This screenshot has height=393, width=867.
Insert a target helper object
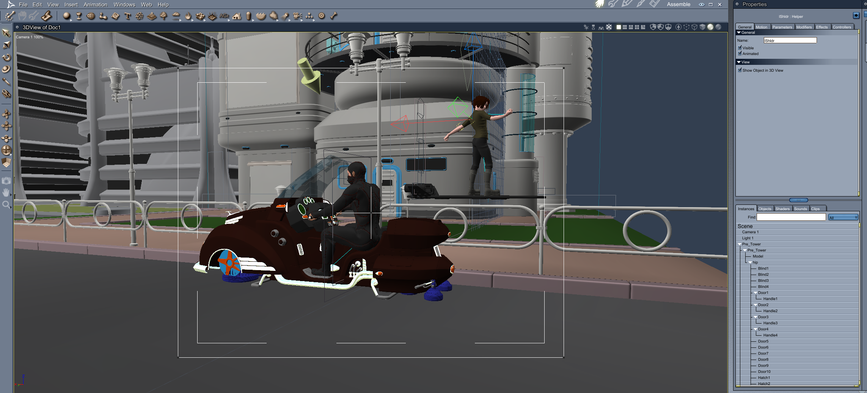pyautogui.click(x=322, y=16)
